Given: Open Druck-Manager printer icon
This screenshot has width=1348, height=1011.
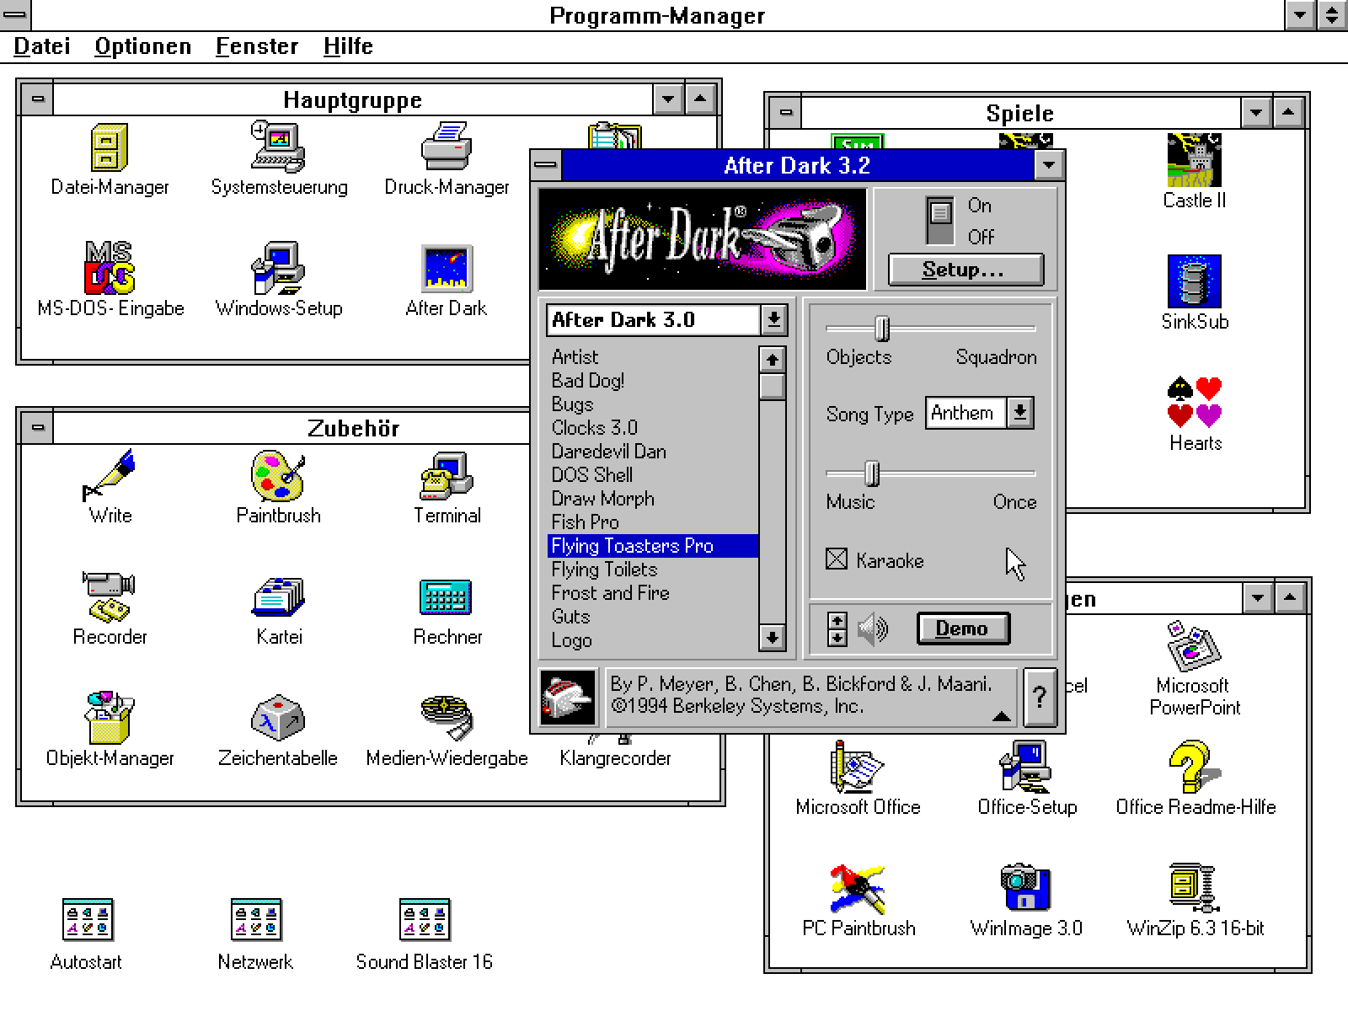Looking at the screenshot, I should tap(447, 147).
